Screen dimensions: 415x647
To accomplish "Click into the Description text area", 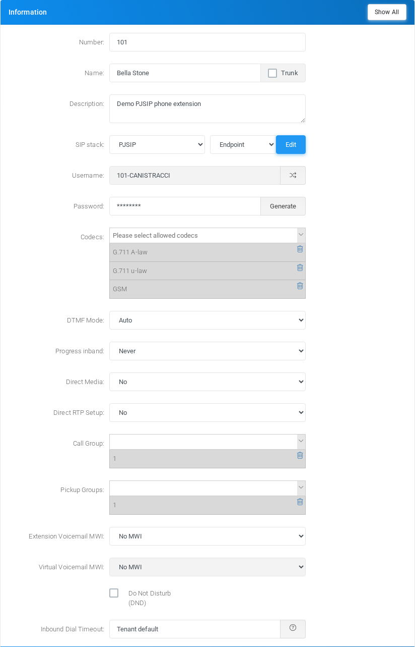I will tap(208, 109).
